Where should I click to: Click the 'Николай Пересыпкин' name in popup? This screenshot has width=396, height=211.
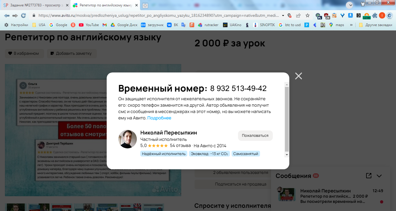[168, 132]
